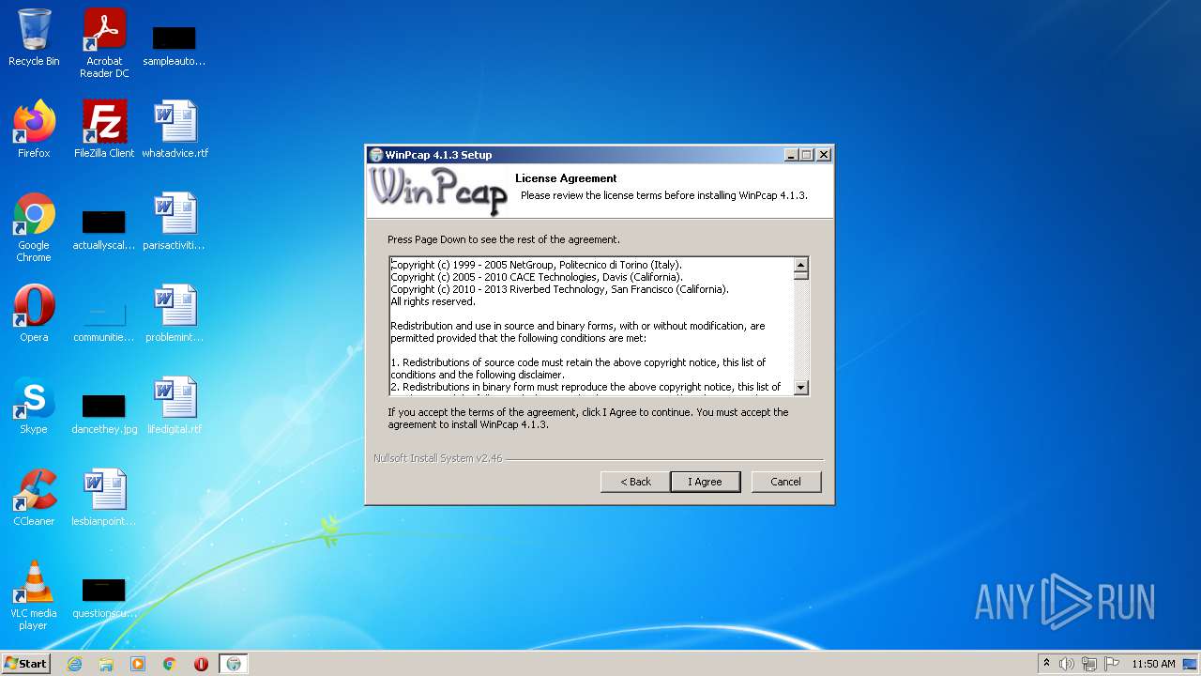The image size is (1201, 676).
Task: Switch to WinPcap setup taskbar item
Action: click(x=234, y=664)
